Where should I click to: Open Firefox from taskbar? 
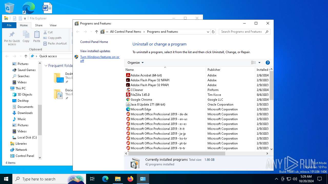(x=130, y=179)
